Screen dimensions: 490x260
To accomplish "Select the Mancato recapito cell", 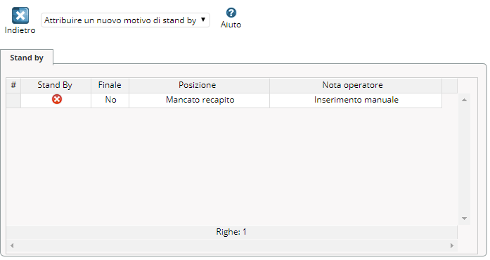I will click(199, 100).
